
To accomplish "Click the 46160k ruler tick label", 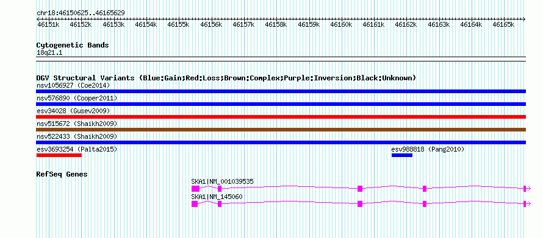I will pyautogui.click(x=342, y=24).
